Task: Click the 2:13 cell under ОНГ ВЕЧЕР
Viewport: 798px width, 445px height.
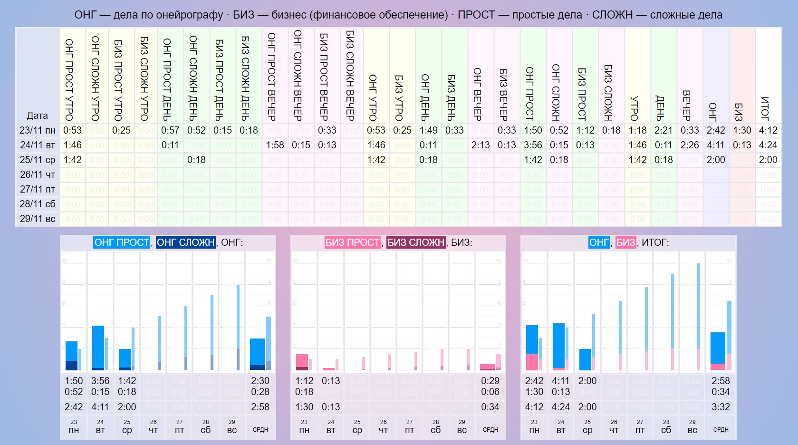Action: tap(481, 145)
